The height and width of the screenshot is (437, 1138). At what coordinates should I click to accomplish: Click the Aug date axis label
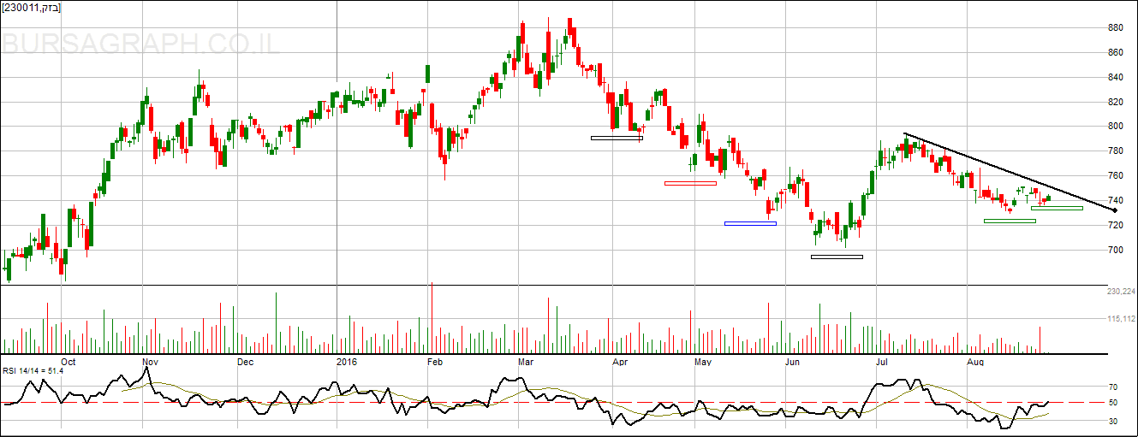(x=975, y=362)
